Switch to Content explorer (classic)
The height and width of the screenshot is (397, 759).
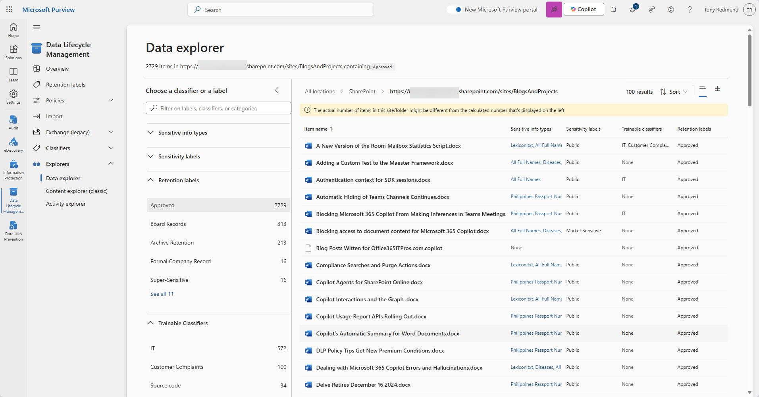point(77,191)
